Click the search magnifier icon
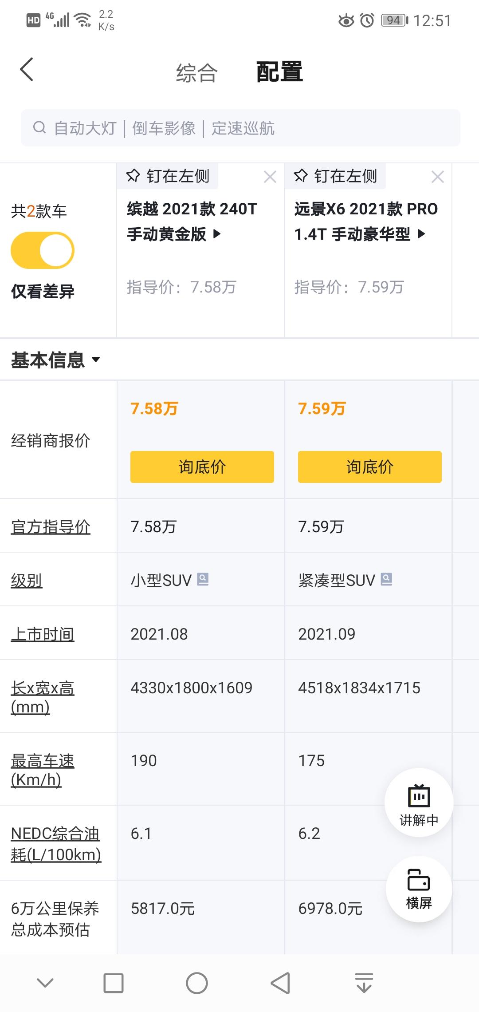The image size is (479, 1012). point(39,128)
